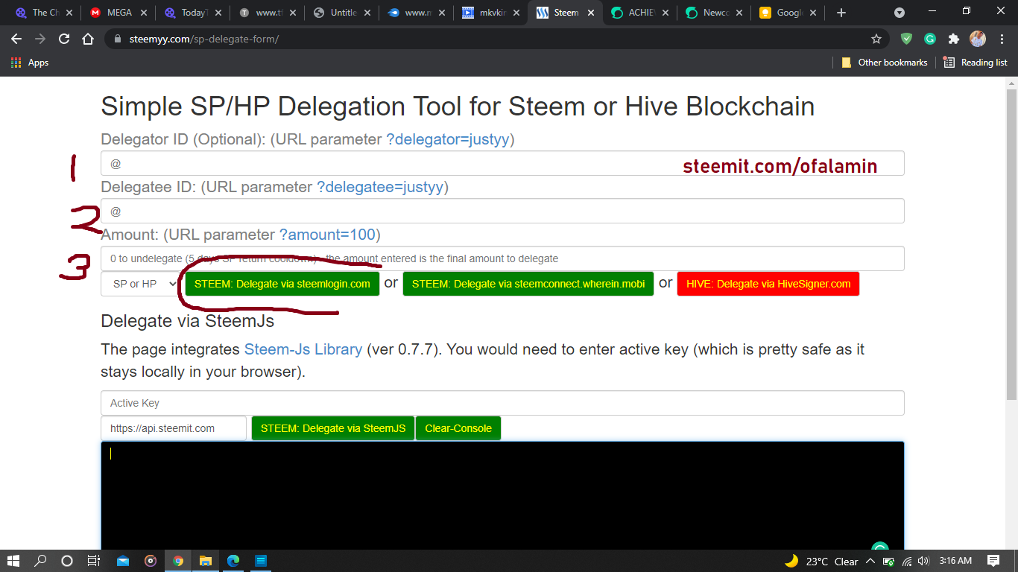Open the 23°C Clear weather widget
Viewport: 1018px width, 572px height.
click(822, 561)
